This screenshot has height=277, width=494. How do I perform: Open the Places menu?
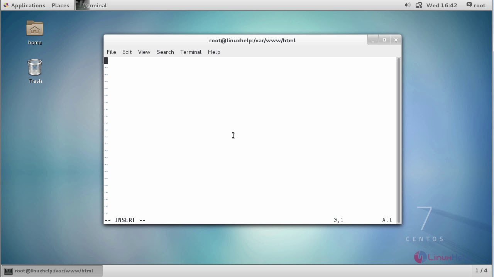point(61,5)
